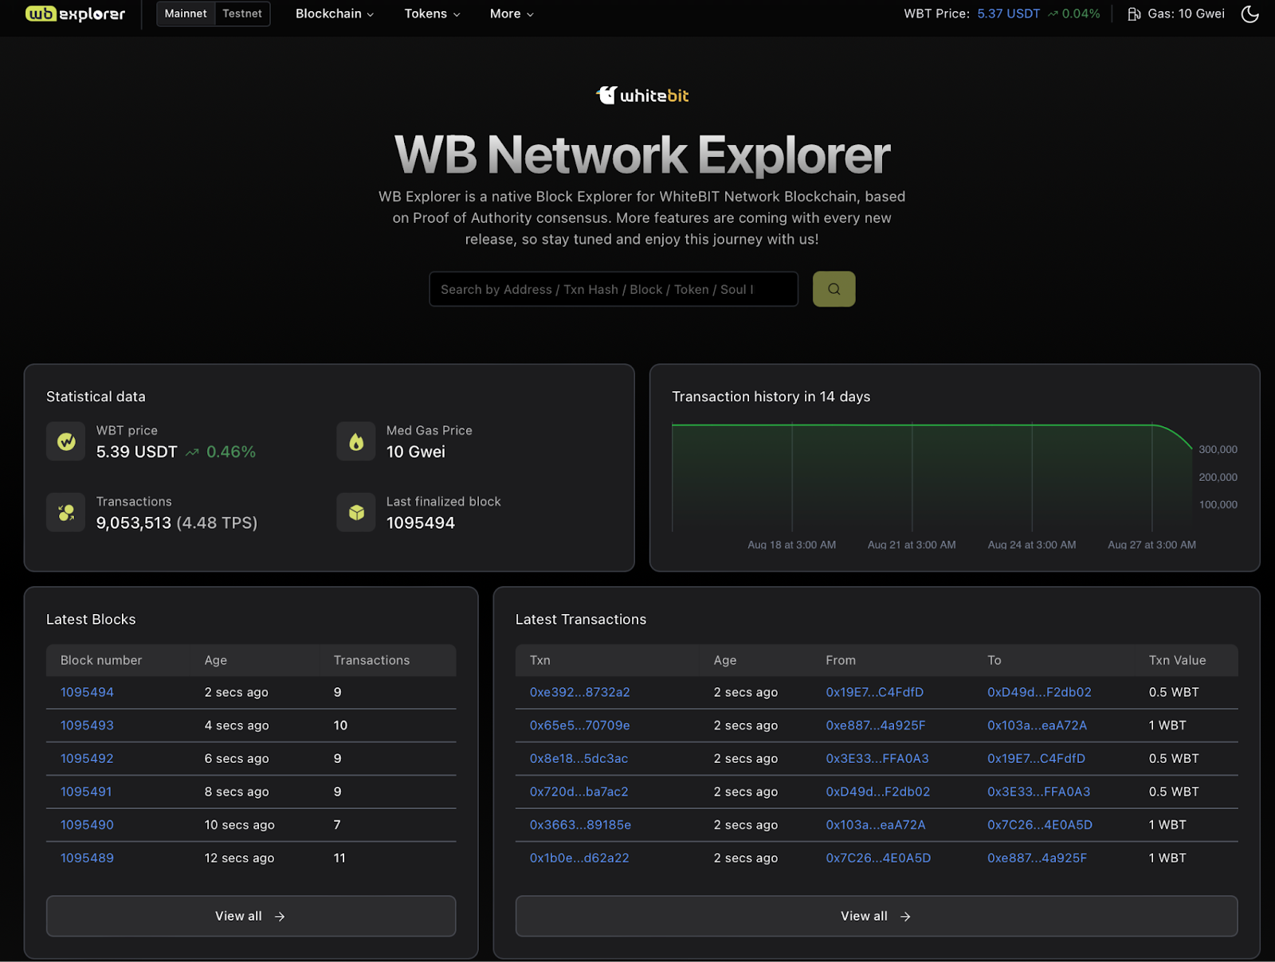This screenshot has height=962, width=1275.
Task: Open recipient 0x7C26...4E0A5D in fifth transaction row
Action: (1040, 825)
